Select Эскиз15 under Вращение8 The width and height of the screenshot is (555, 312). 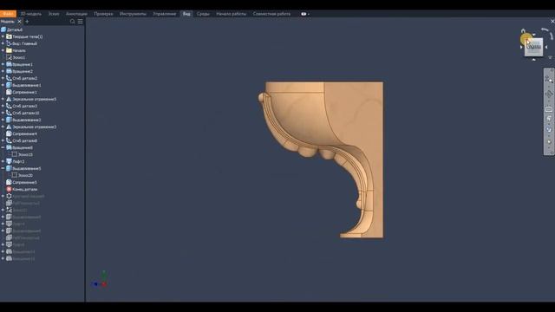[25, 154]
